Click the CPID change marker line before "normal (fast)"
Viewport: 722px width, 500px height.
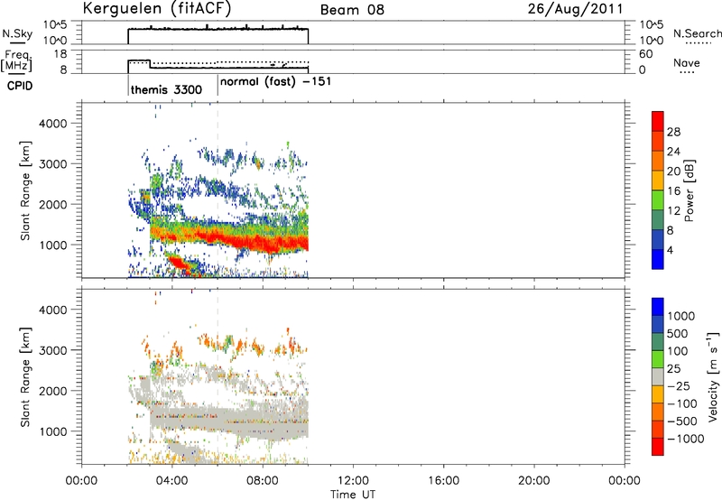[x=218, y=86]
